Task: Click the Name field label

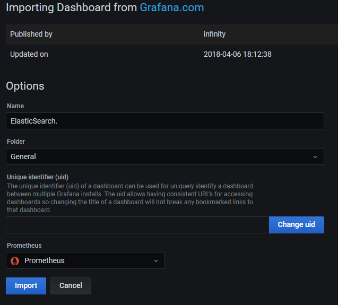Action: (15, 106)
